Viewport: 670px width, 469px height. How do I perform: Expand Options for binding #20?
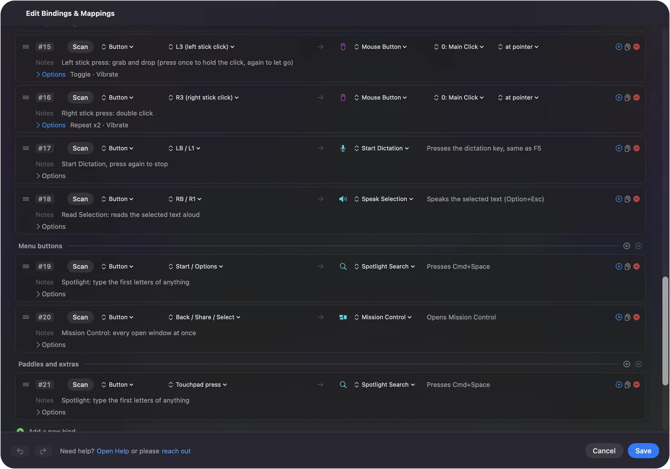pyautogui.click(x=51, y=345)
